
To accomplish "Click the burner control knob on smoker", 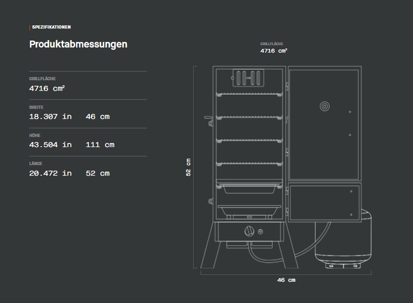I will (x=249, y=231).
